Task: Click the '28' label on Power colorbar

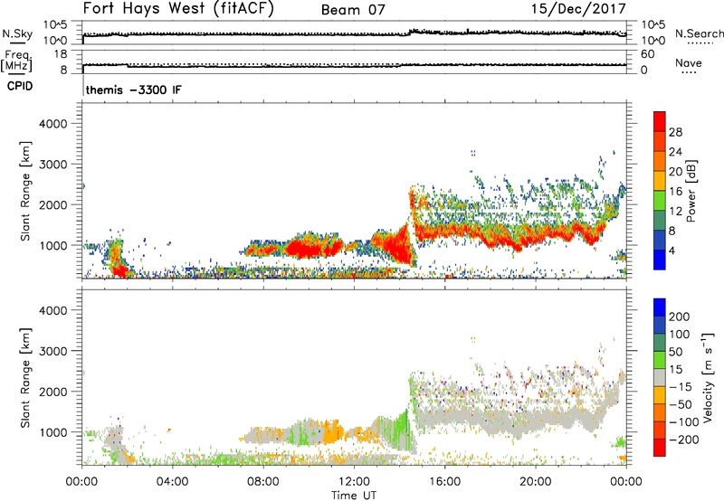Action: tap(675, 132)
